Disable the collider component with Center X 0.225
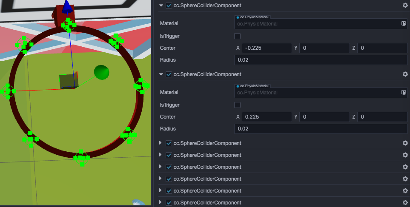Viewport: 410px width, 207px height. click(x=169, y=74)
